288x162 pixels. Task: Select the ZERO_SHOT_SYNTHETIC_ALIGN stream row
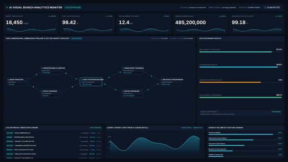[53, 154]
